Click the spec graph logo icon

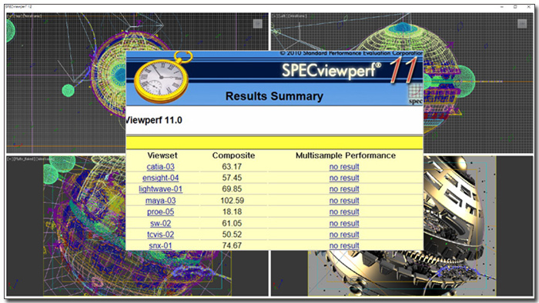[415, 94]
